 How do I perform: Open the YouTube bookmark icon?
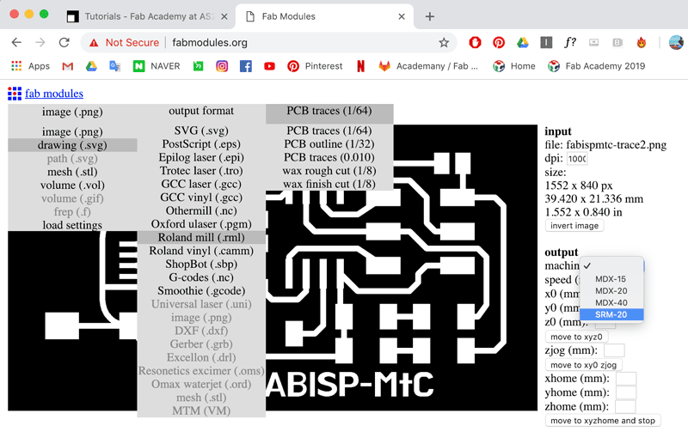269,66
